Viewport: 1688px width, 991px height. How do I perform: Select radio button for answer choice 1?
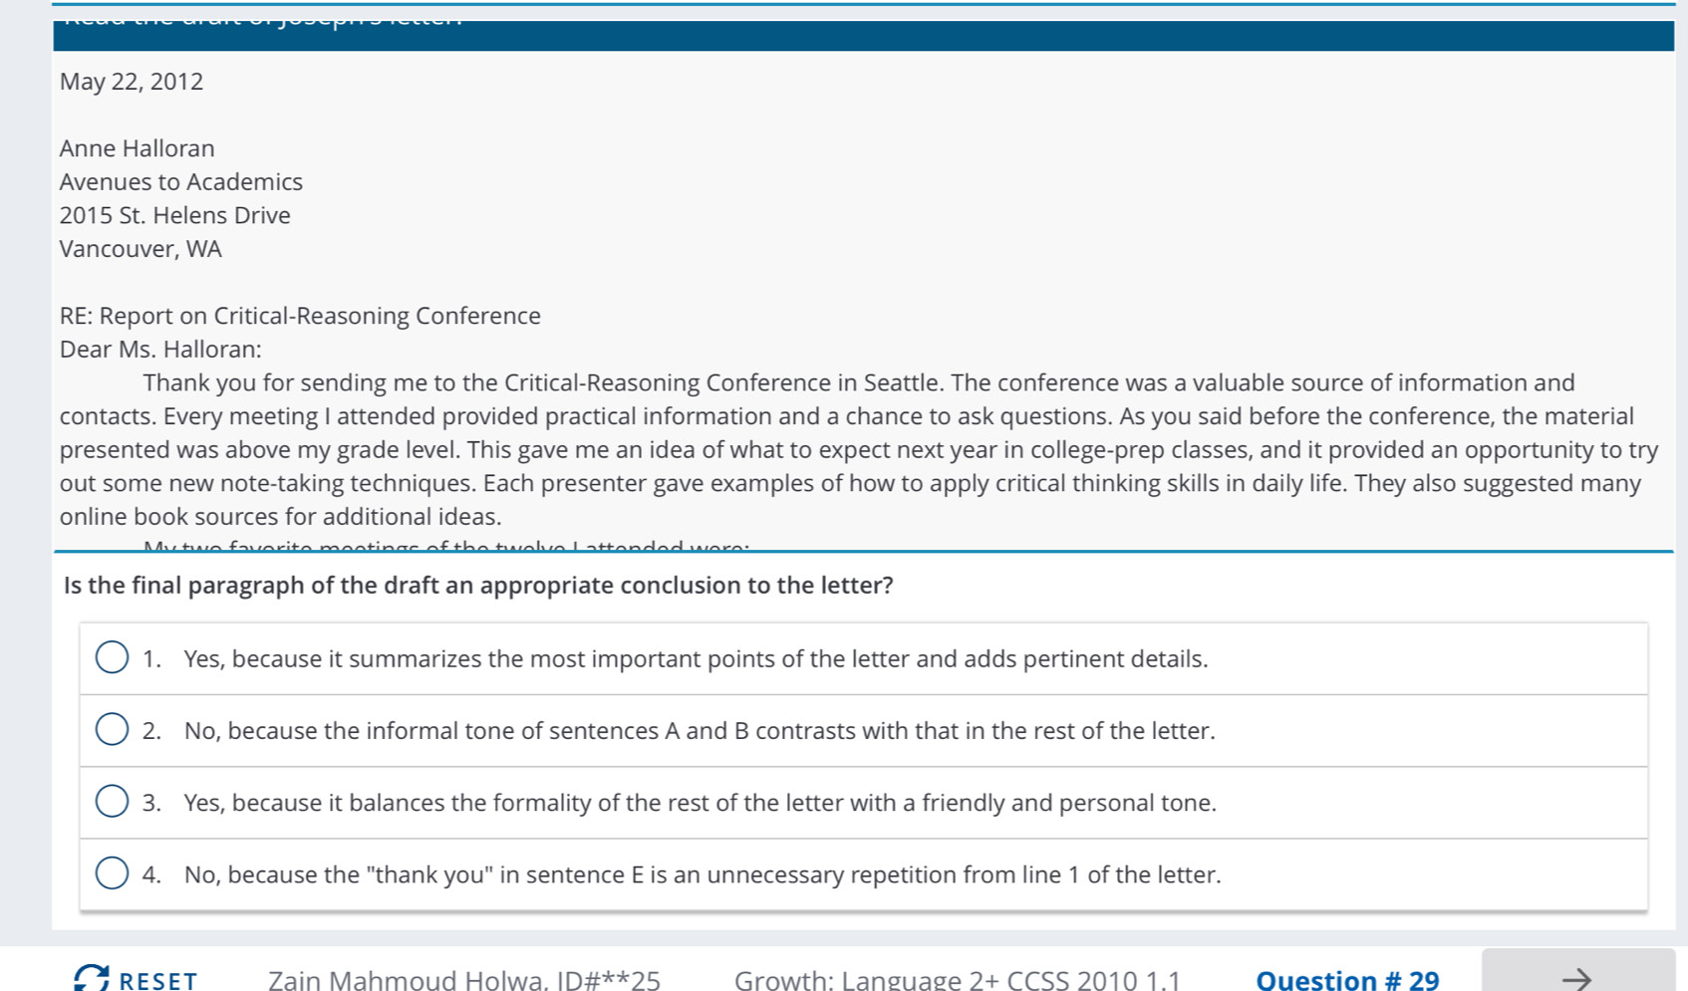pos(112,658)
